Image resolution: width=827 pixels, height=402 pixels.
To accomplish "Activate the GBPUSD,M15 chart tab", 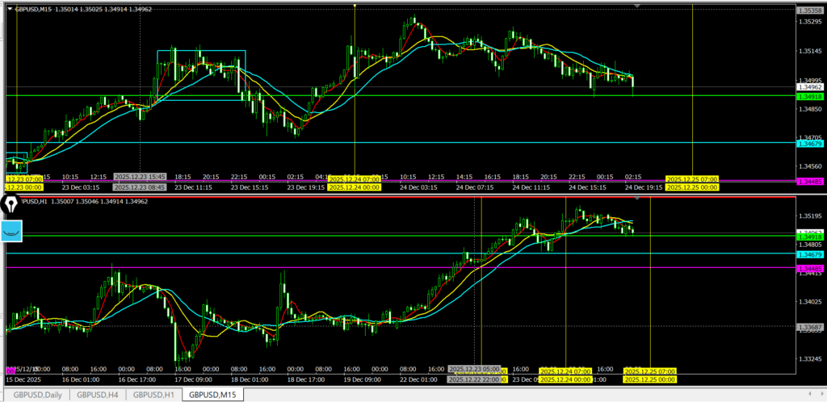I will click(x=212, y=395).
